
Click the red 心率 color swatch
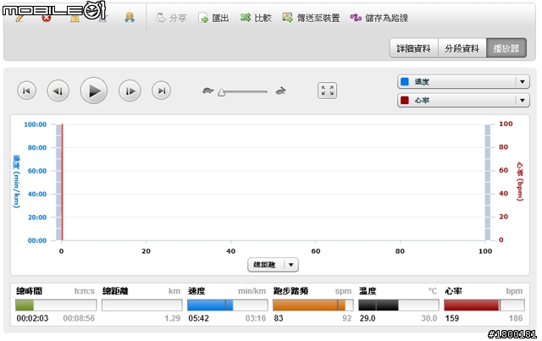405,101
